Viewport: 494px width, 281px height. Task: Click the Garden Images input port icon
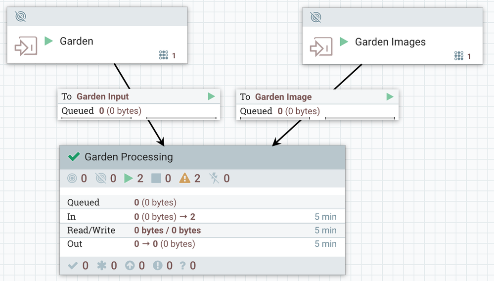(320, 47)
